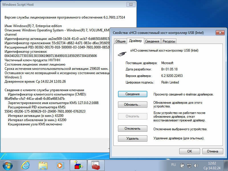228x171 pixels.
Task: Click the Отключить device button
Action: (133, 129)
